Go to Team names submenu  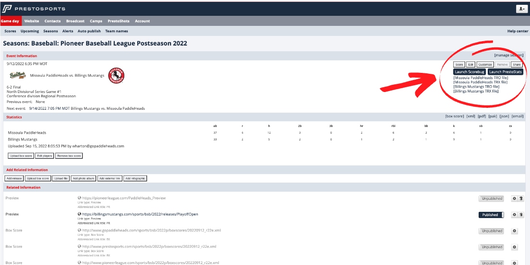[x=117, y=31]
